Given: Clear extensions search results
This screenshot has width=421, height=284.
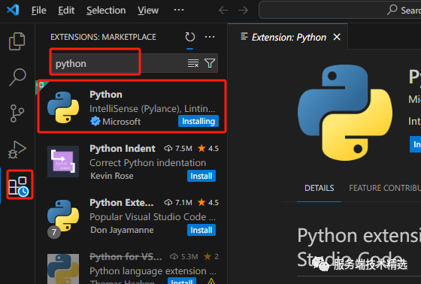Looking at the screenshot, I should tap(193, 64).
